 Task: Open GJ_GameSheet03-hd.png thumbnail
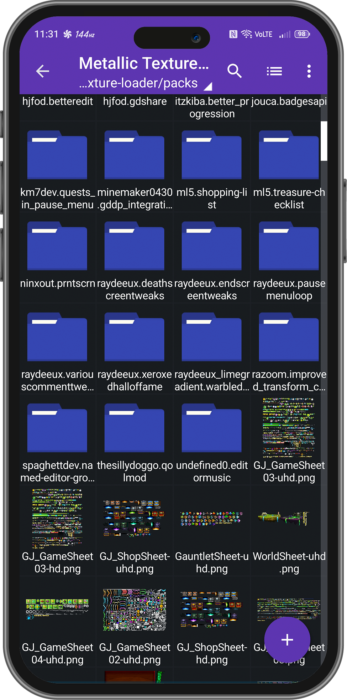pyautogui.click(x=57, y=519)
